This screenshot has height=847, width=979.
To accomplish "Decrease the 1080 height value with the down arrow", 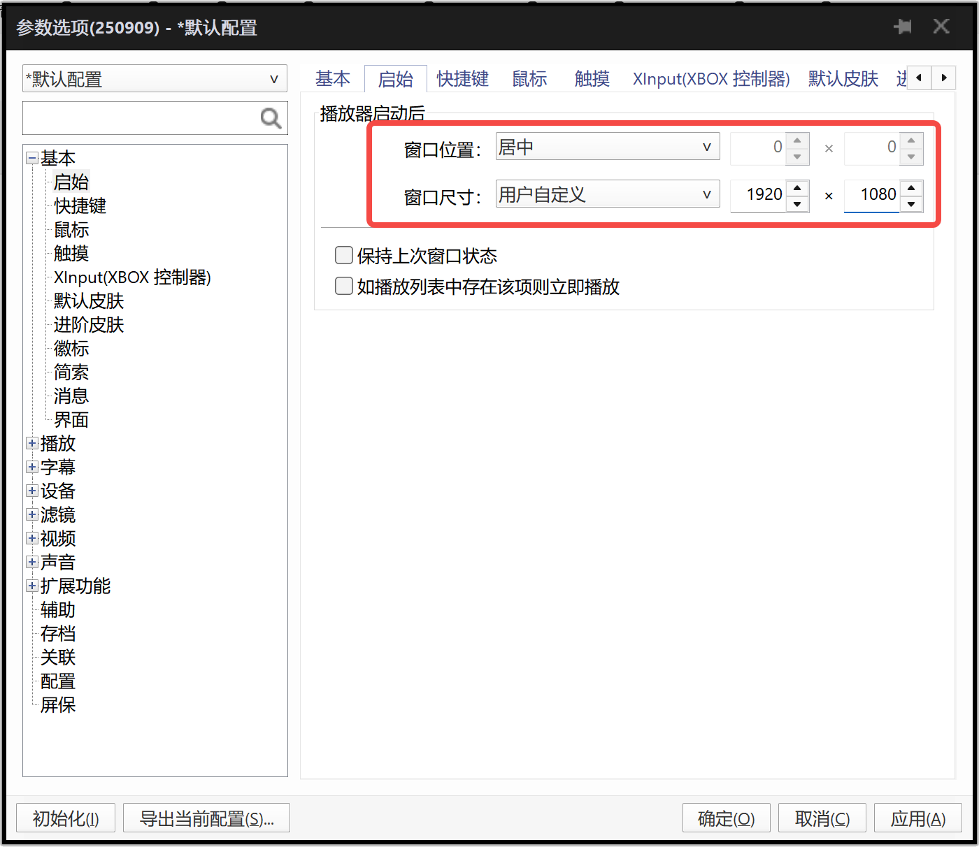I will click(x=910, y=204).
